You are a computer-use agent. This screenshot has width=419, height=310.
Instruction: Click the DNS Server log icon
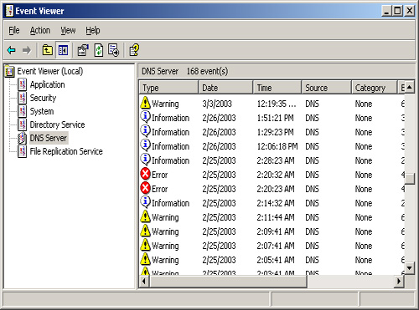coord(23,138)
